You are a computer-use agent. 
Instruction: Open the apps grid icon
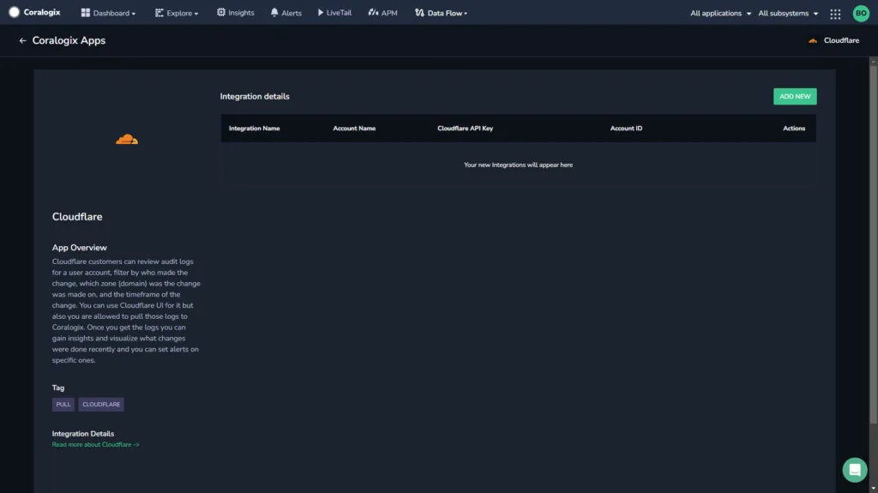835,14
